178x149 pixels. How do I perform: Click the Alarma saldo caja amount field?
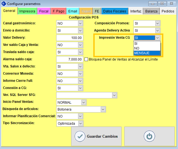69,59
